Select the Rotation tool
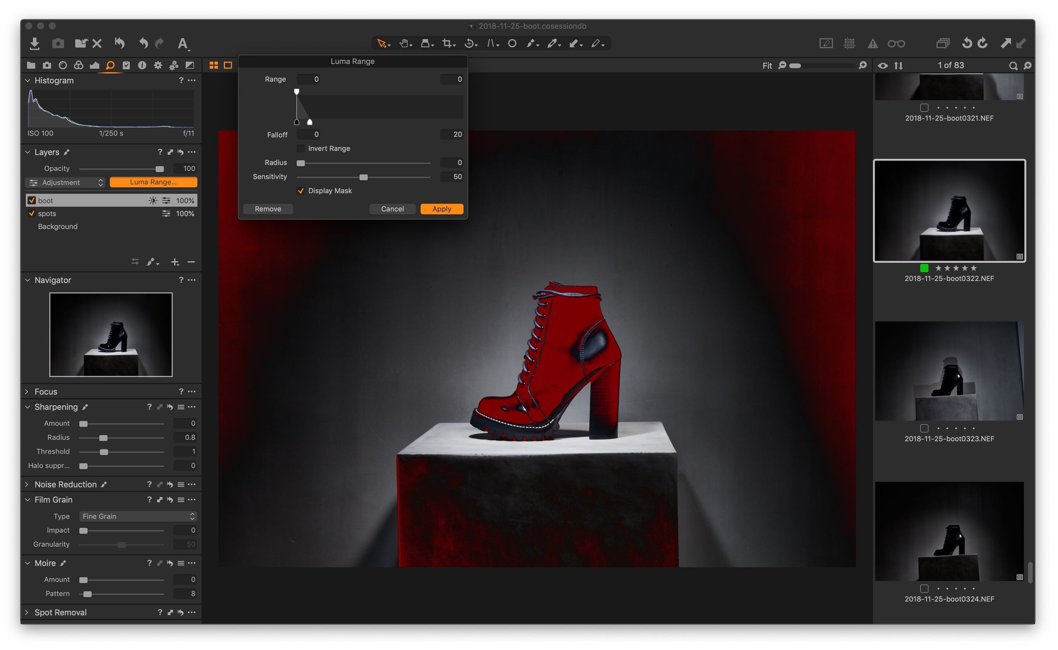 469,43
